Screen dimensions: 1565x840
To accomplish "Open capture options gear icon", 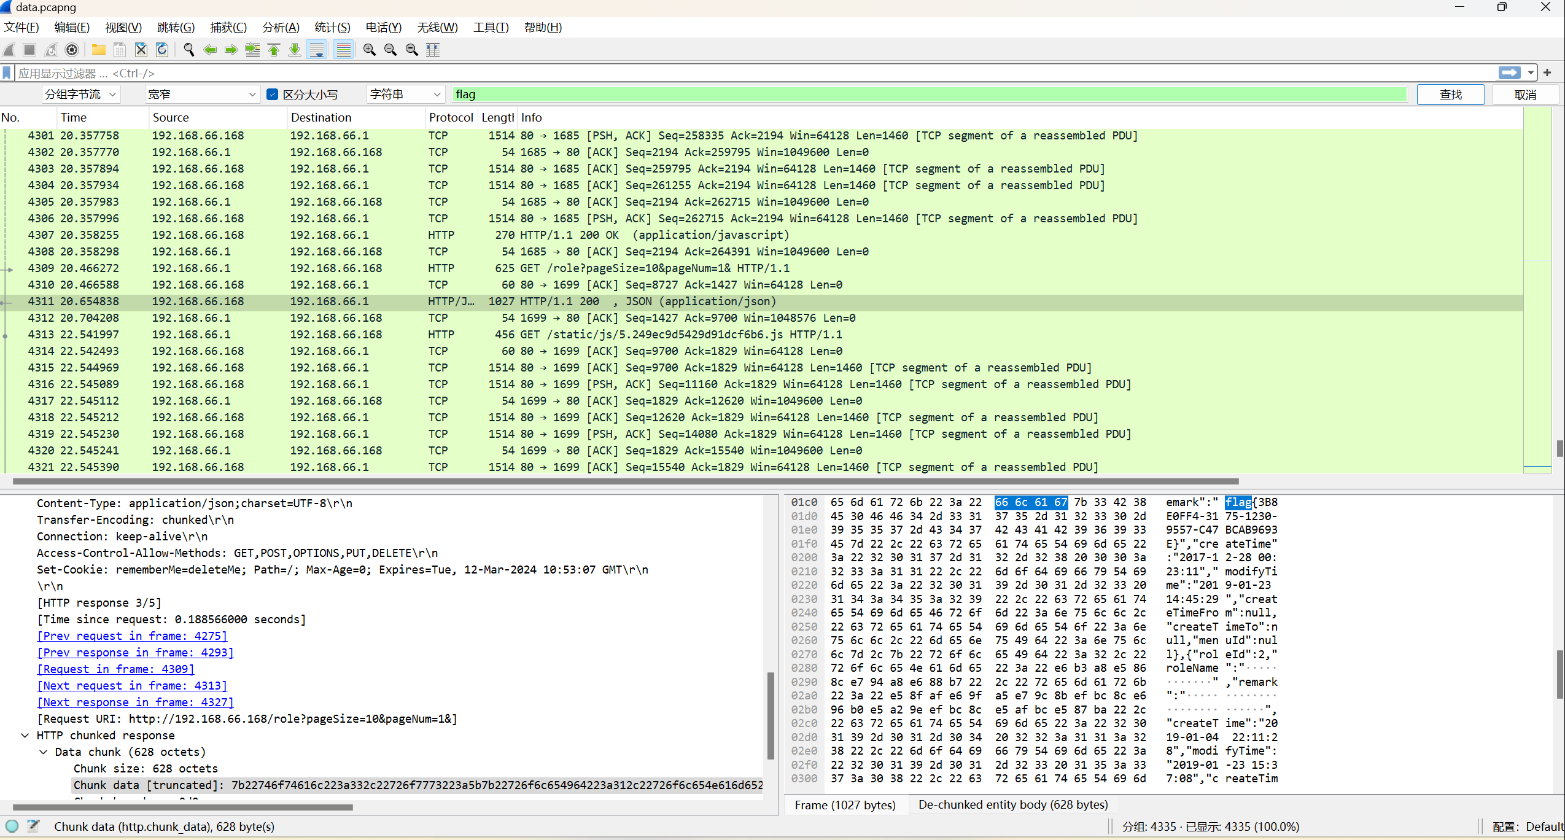I will pyautogui.click(x=72, y=50).
